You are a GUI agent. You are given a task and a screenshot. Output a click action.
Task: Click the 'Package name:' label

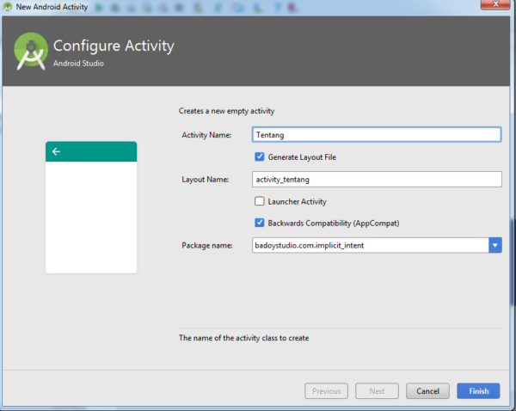(206, 245)
